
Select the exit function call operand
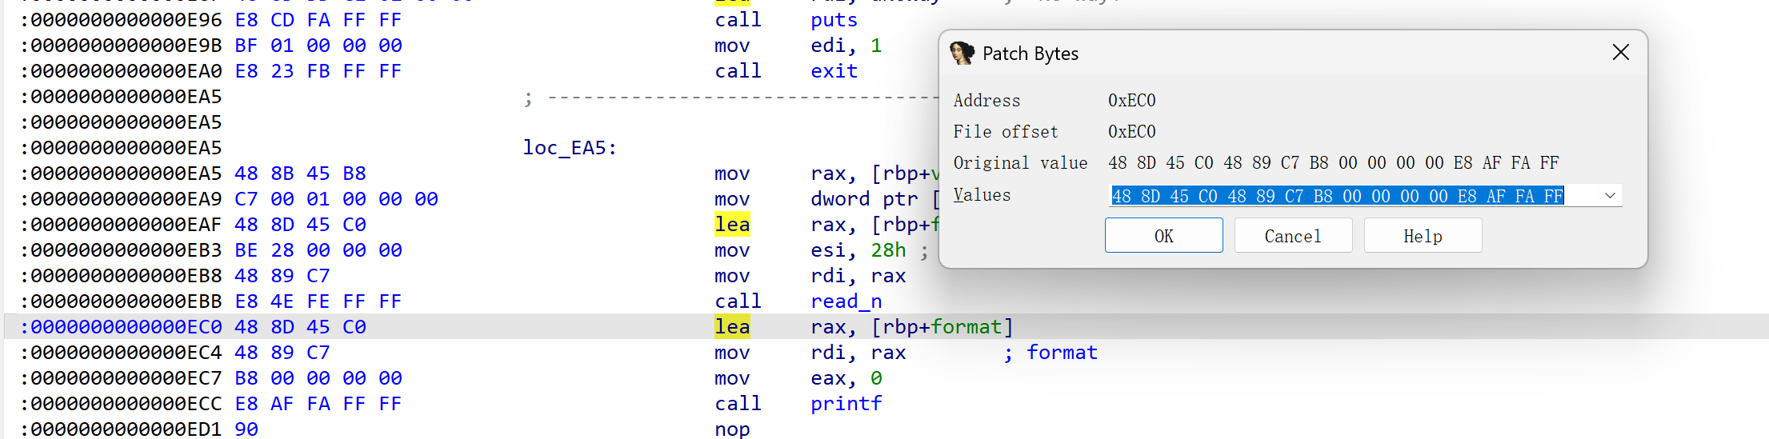[834, 71]
